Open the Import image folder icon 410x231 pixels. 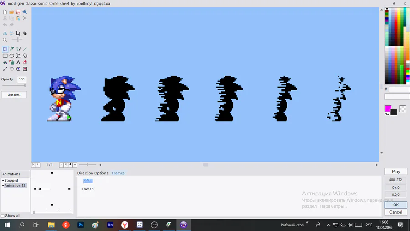point(11,12)
